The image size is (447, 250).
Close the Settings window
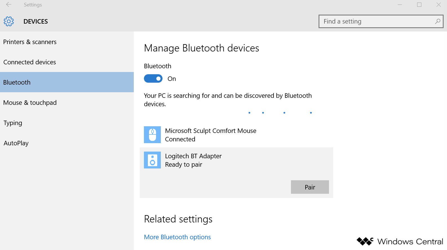pyautogui.click(x=439, y=5)
